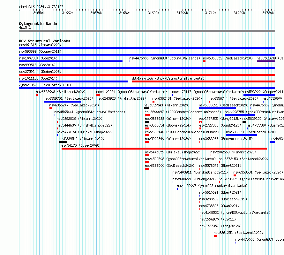Screen dimensions: 284x255
Task: Open the nsv1007884 (Coe2014) label
Action: [x=38, y=58]
